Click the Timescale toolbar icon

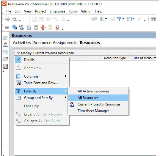click(x=112, y=19)
